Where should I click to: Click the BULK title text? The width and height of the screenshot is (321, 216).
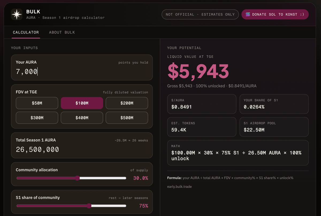click(33, 12)
